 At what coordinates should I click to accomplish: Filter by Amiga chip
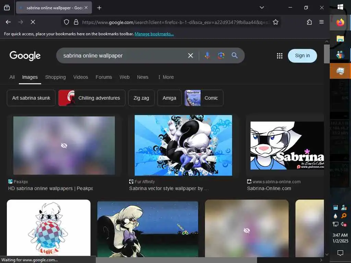click(169, 98)
